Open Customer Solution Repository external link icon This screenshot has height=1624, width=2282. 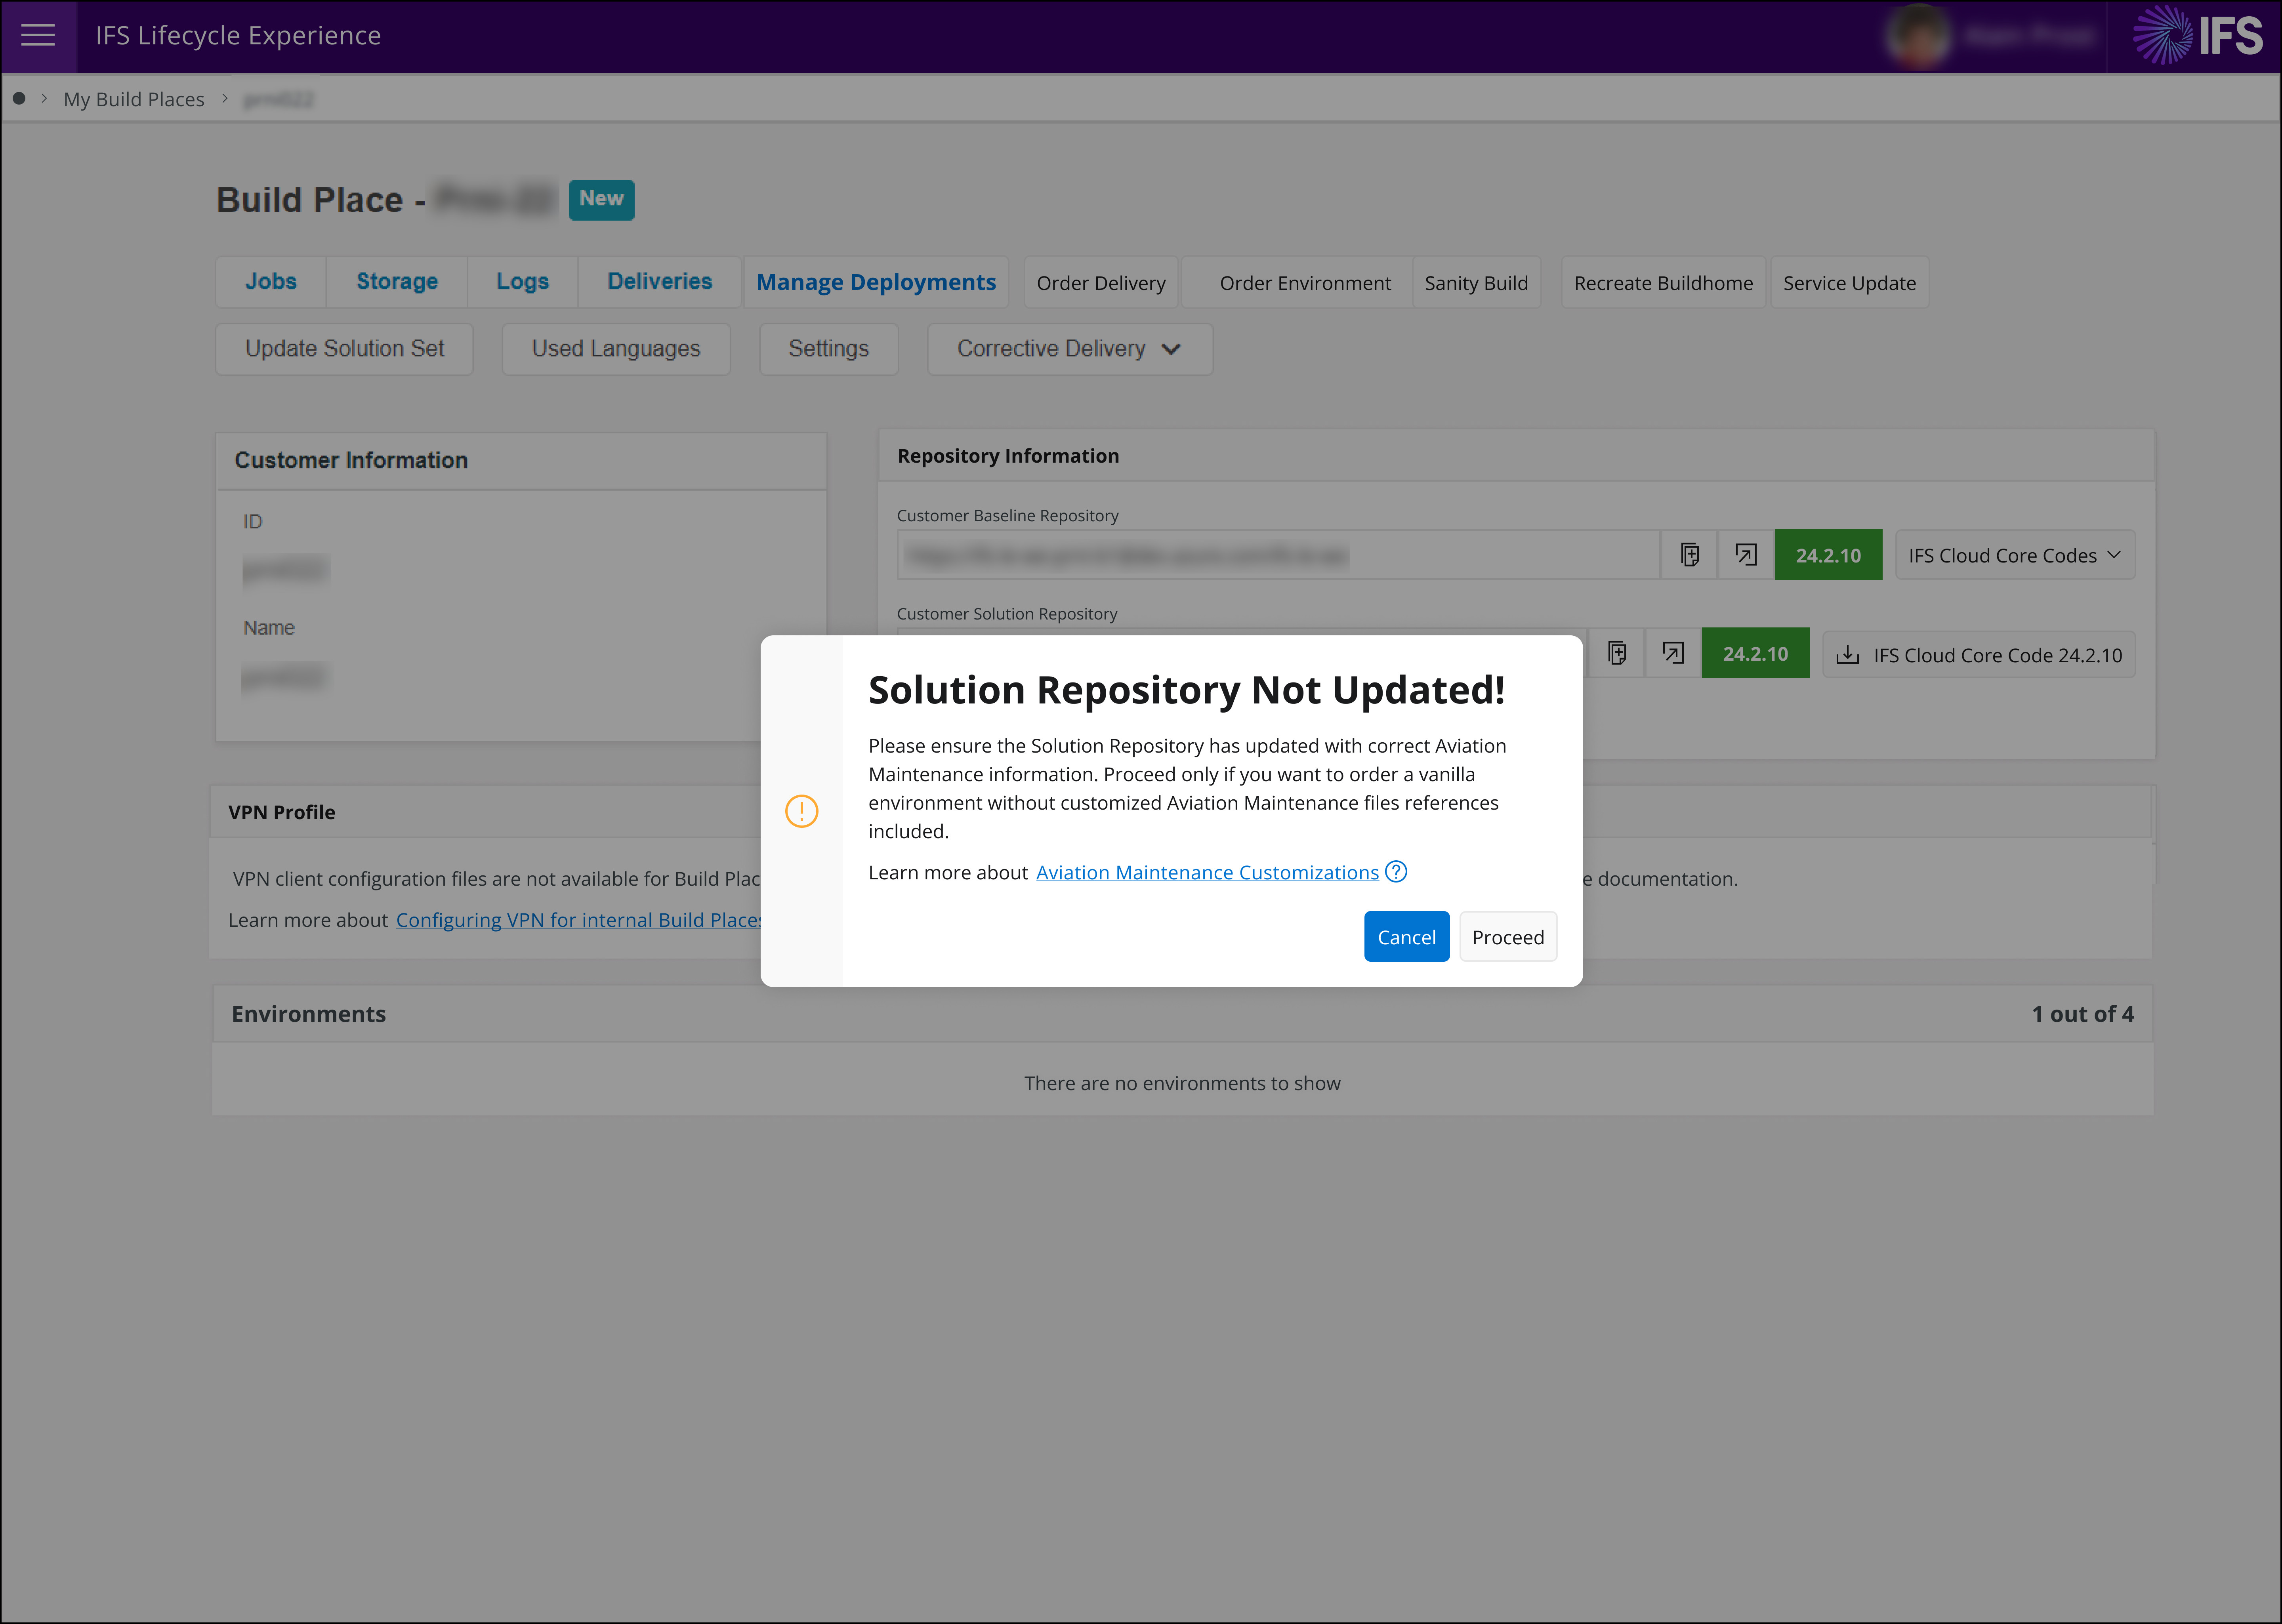click(1673, 653)
